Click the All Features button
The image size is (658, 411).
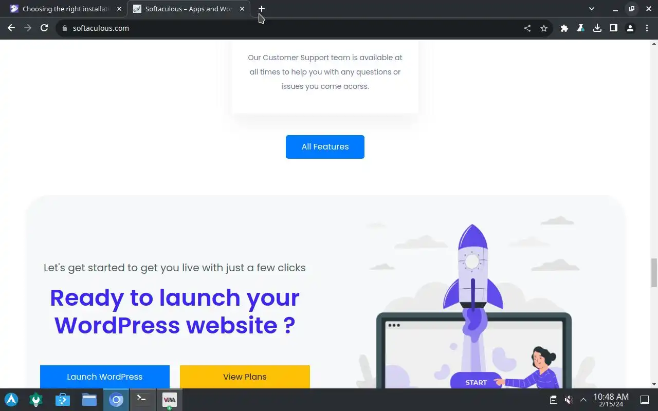325,147
